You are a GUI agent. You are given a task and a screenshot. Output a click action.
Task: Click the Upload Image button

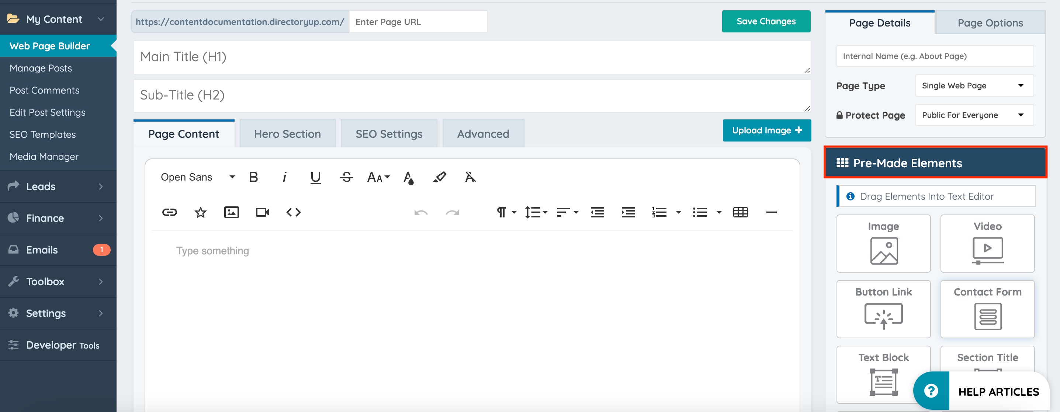click(x=767, y=130)
